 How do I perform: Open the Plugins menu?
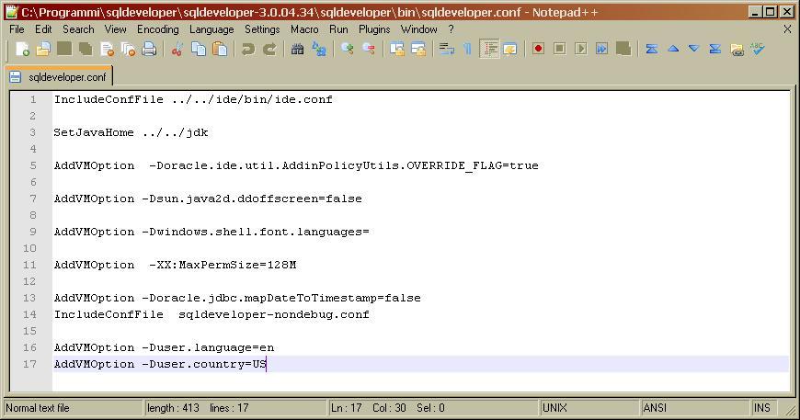374,29
